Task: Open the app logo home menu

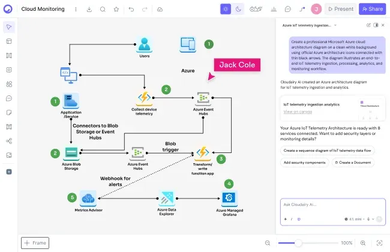Action: pyautogui.click(x=8, y=9)
